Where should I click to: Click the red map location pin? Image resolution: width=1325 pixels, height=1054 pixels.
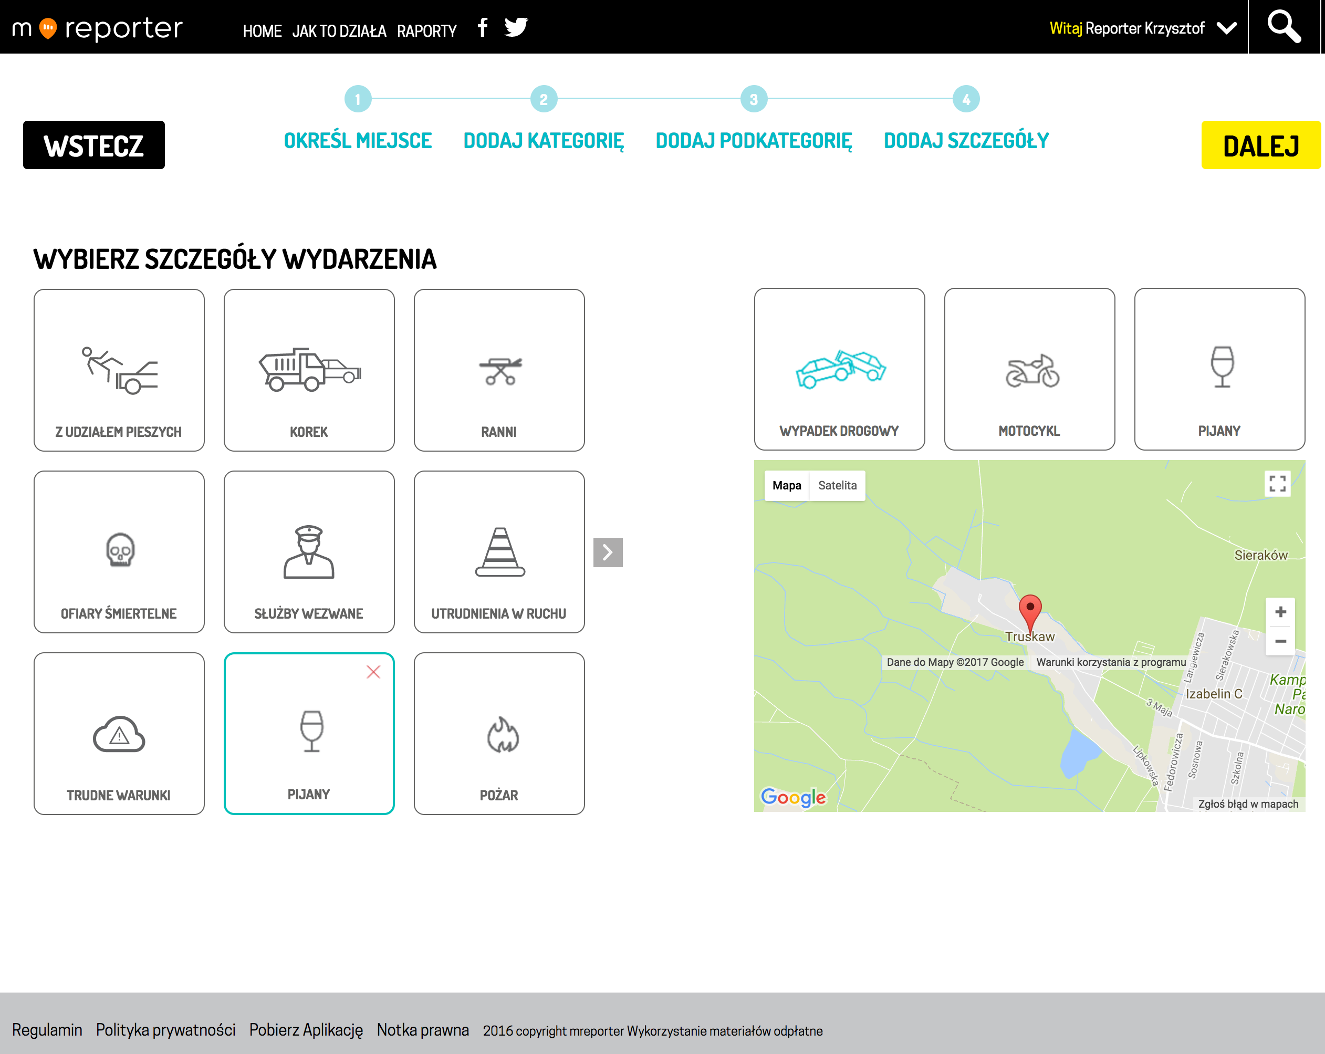[x=1030, y=610]
